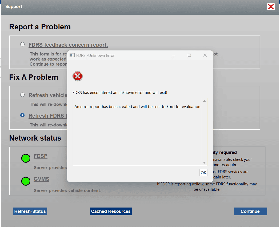Close the Support window with red X
Viewport: 280px width, 227px height.
click(x=271, y=7)
